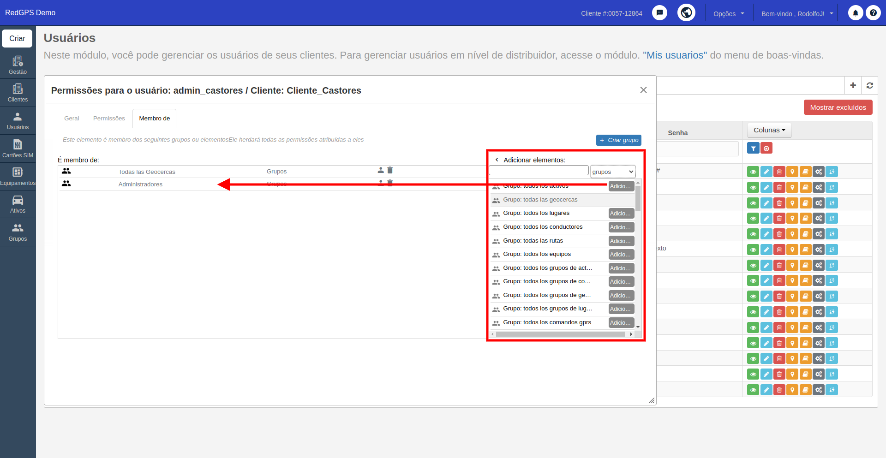Add the group todos los comandos gprs

621,323
